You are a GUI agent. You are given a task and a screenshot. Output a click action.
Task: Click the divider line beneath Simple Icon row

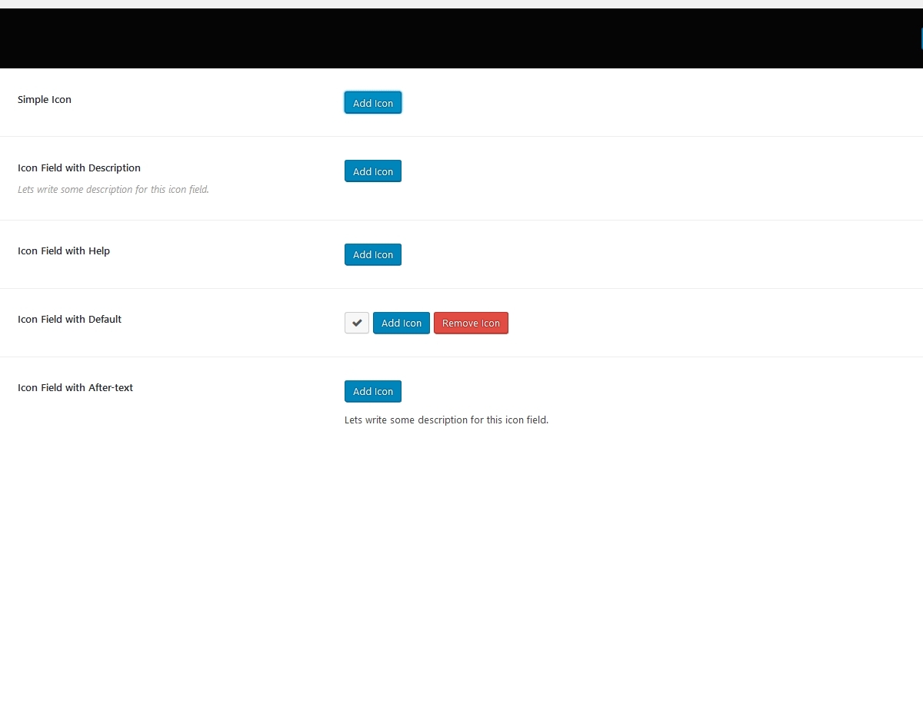pos(461,137)
